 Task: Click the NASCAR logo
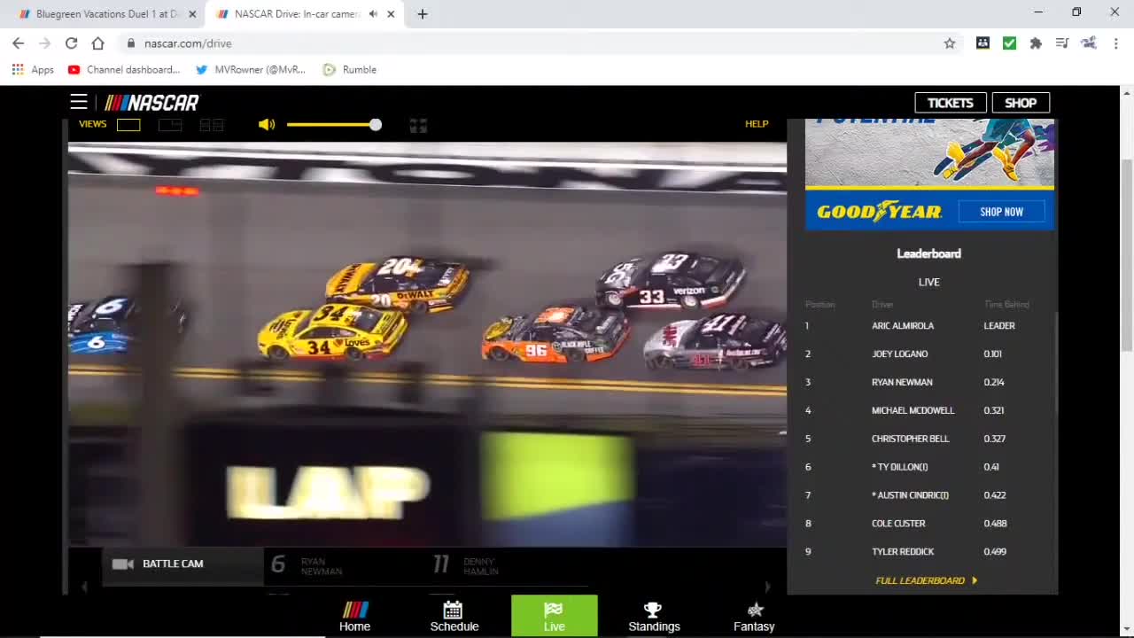[x=151, y=103]
